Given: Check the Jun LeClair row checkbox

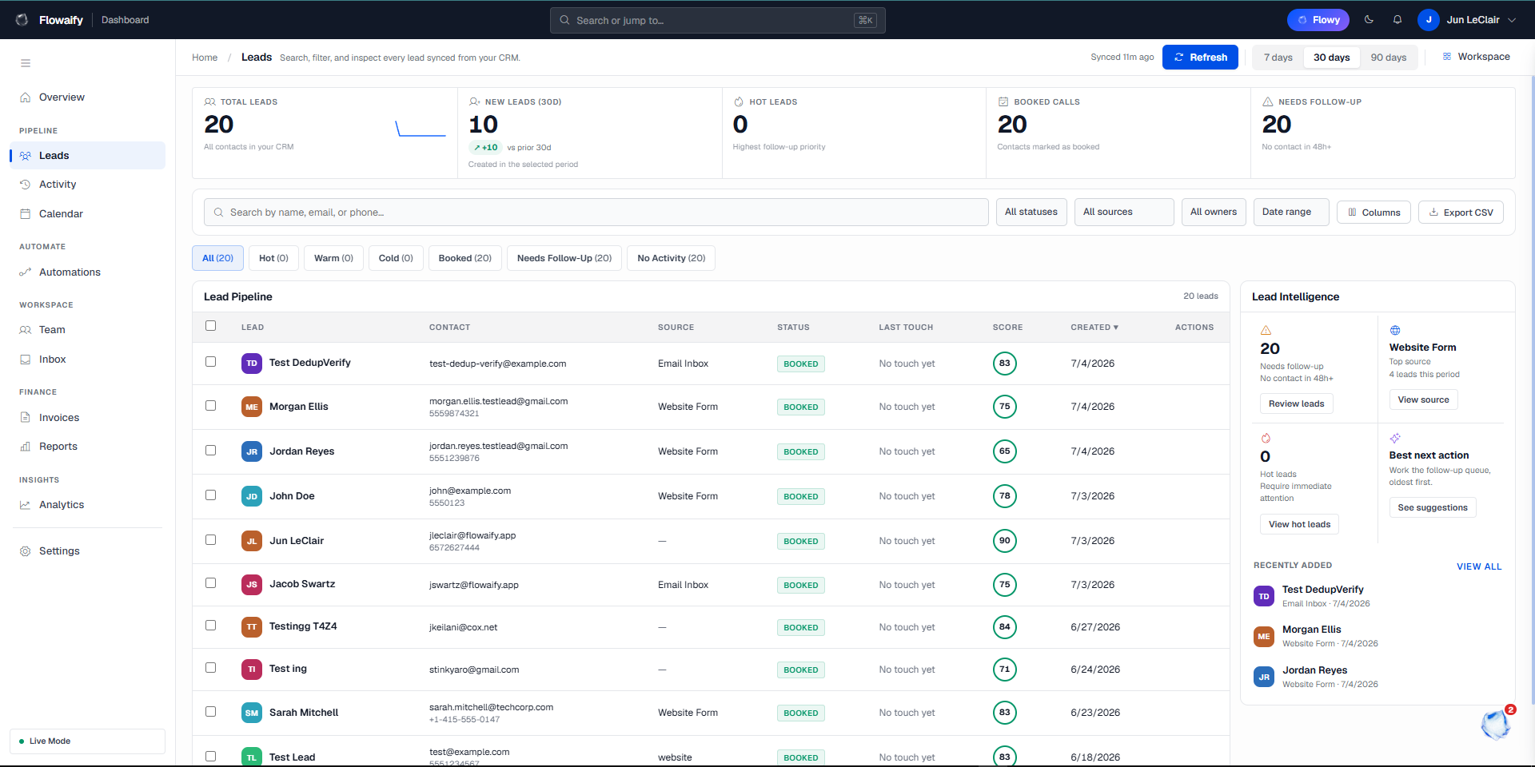Looking at the screenshot, I should click(211, 540).
